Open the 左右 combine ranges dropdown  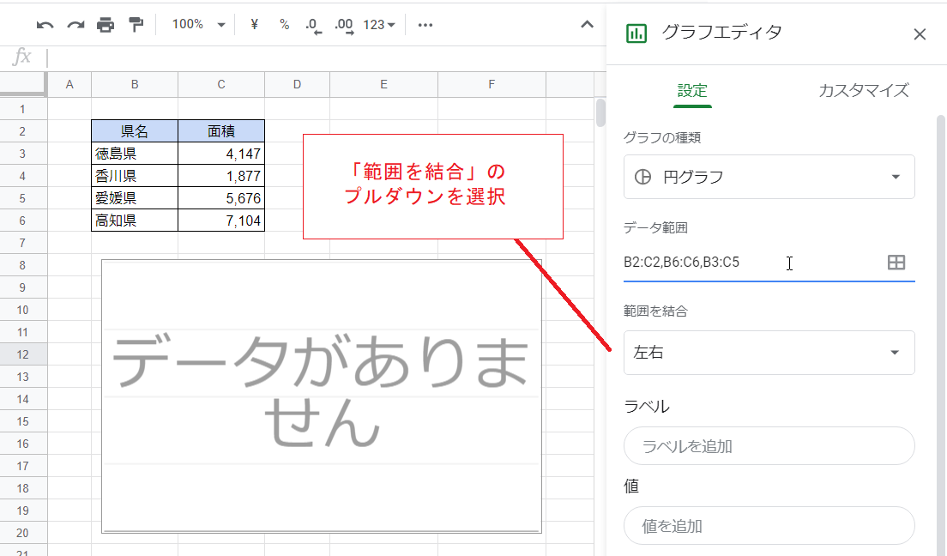click(x=769, y=353)
